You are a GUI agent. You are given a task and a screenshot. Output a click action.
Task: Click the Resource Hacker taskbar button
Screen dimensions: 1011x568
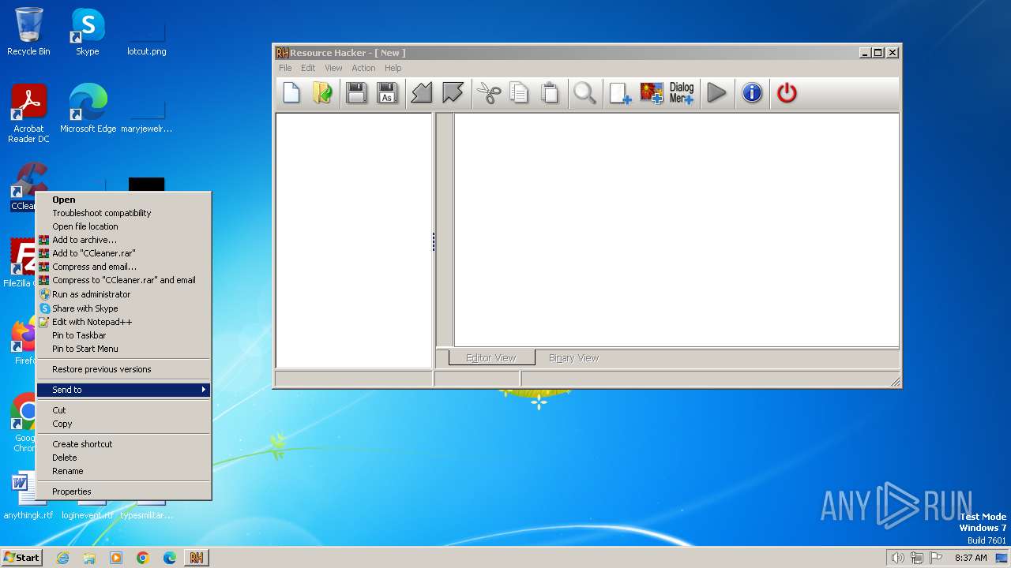(196, 558)
